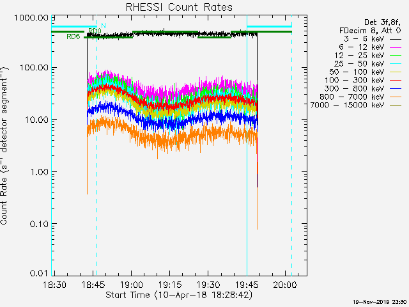Select the '25 - 50 keV' legend label
This screenshot has width=409, height=307.
click(359, 64)
